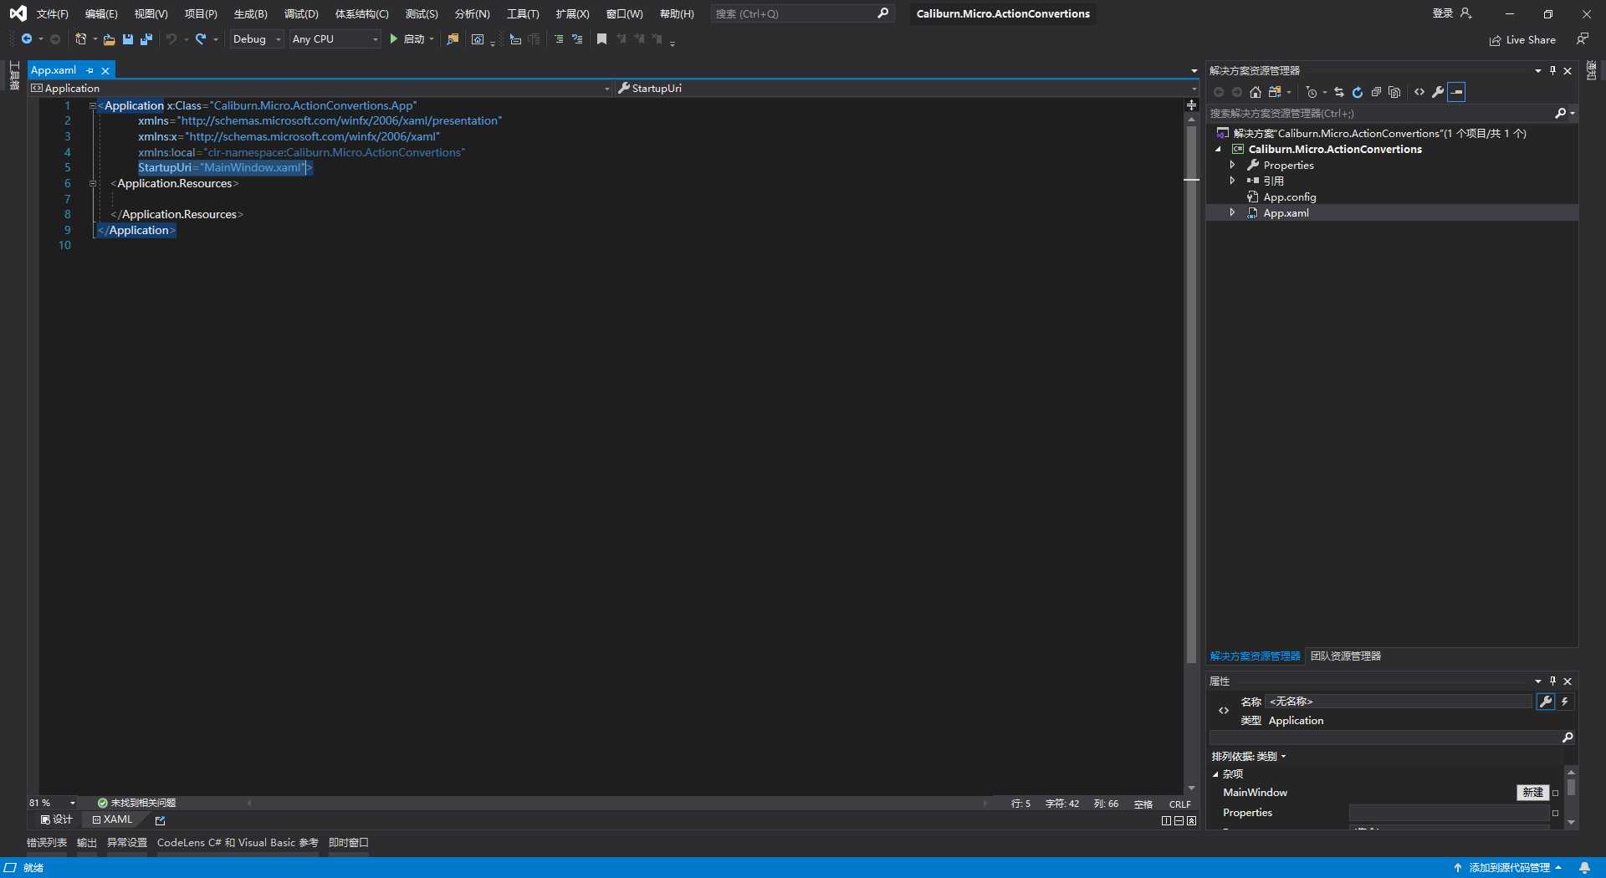Open properties wrench icon in Solution Explorer

tap(1438, 92)
